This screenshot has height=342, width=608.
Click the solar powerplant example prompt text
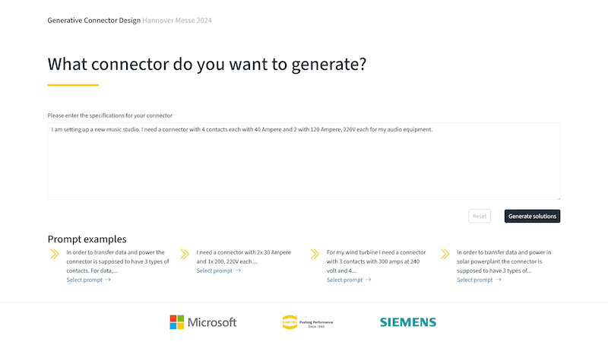tap(505, 261)
